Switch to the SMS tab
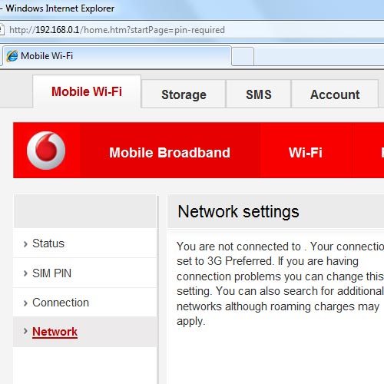 [x=259, y=94]
